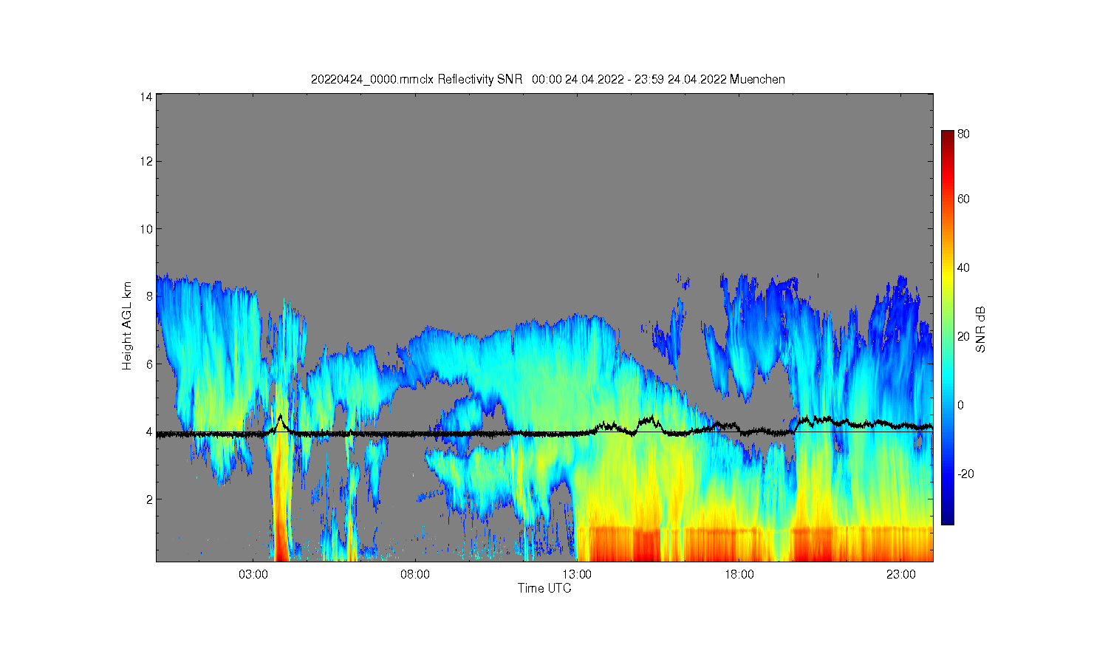Click the colorbar value 60

pyautogui.click(x=964, y=199)
